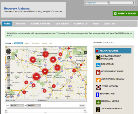The width and height of the screenshot is (138, 114).
Task: Filter by the Solutions category icon
Action: pyautogui.click(x=98, y=65)
